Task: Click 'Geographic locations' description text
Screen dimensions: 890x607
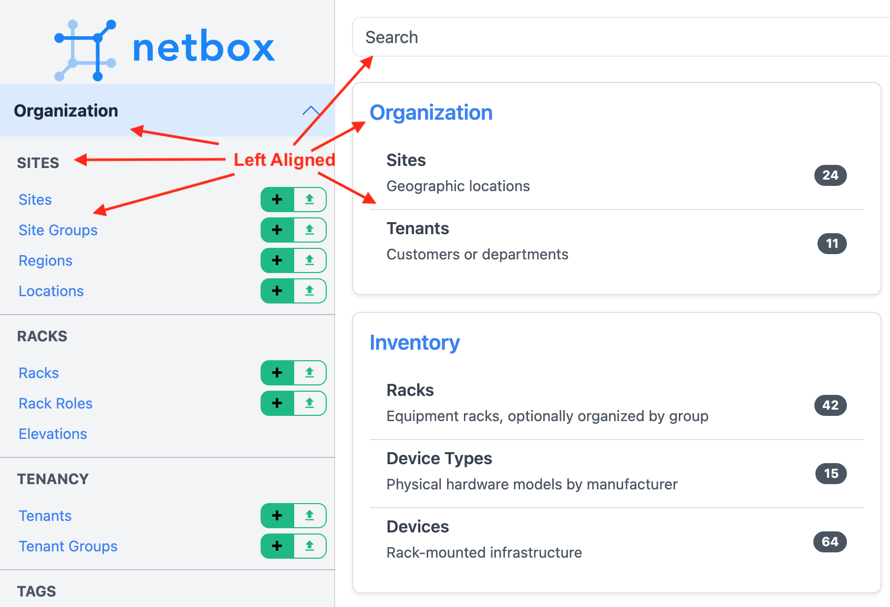Action: [458, 186]
